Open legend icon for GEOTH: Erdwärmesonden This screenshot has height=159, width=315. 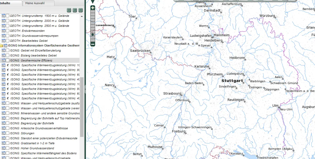(x=3, y=31)
